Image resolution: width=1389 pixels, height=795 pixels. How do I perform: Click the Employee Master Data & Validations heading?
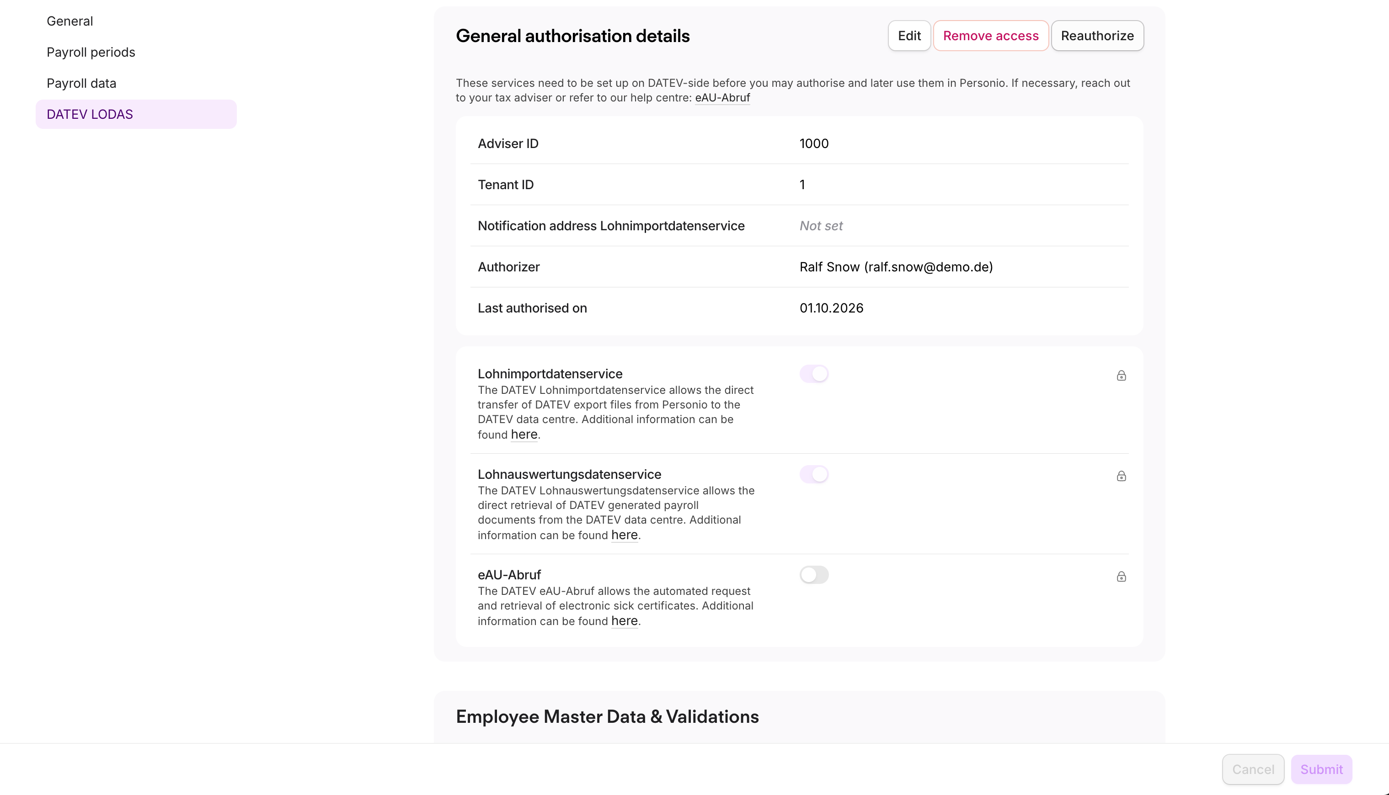607,717
